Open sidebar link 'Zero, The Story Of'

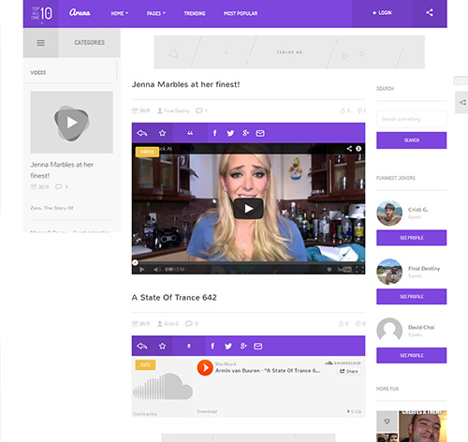51,208
